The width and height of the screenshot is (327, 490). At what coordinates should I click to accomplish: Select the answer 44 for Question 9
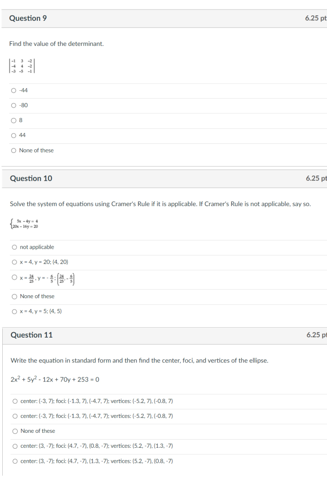pos(14,135)
